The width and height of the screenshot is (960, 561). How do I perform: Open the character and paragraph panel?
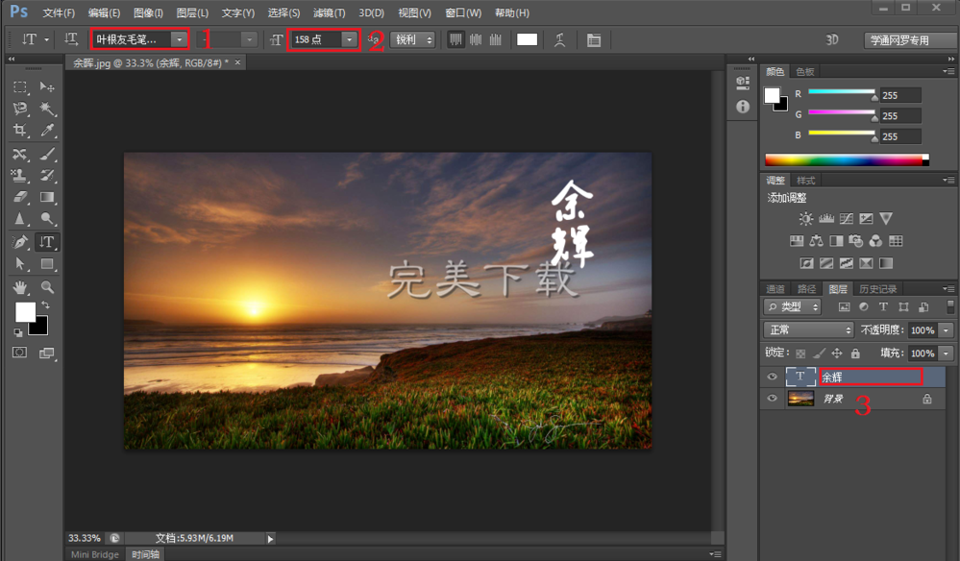[594, 40]
